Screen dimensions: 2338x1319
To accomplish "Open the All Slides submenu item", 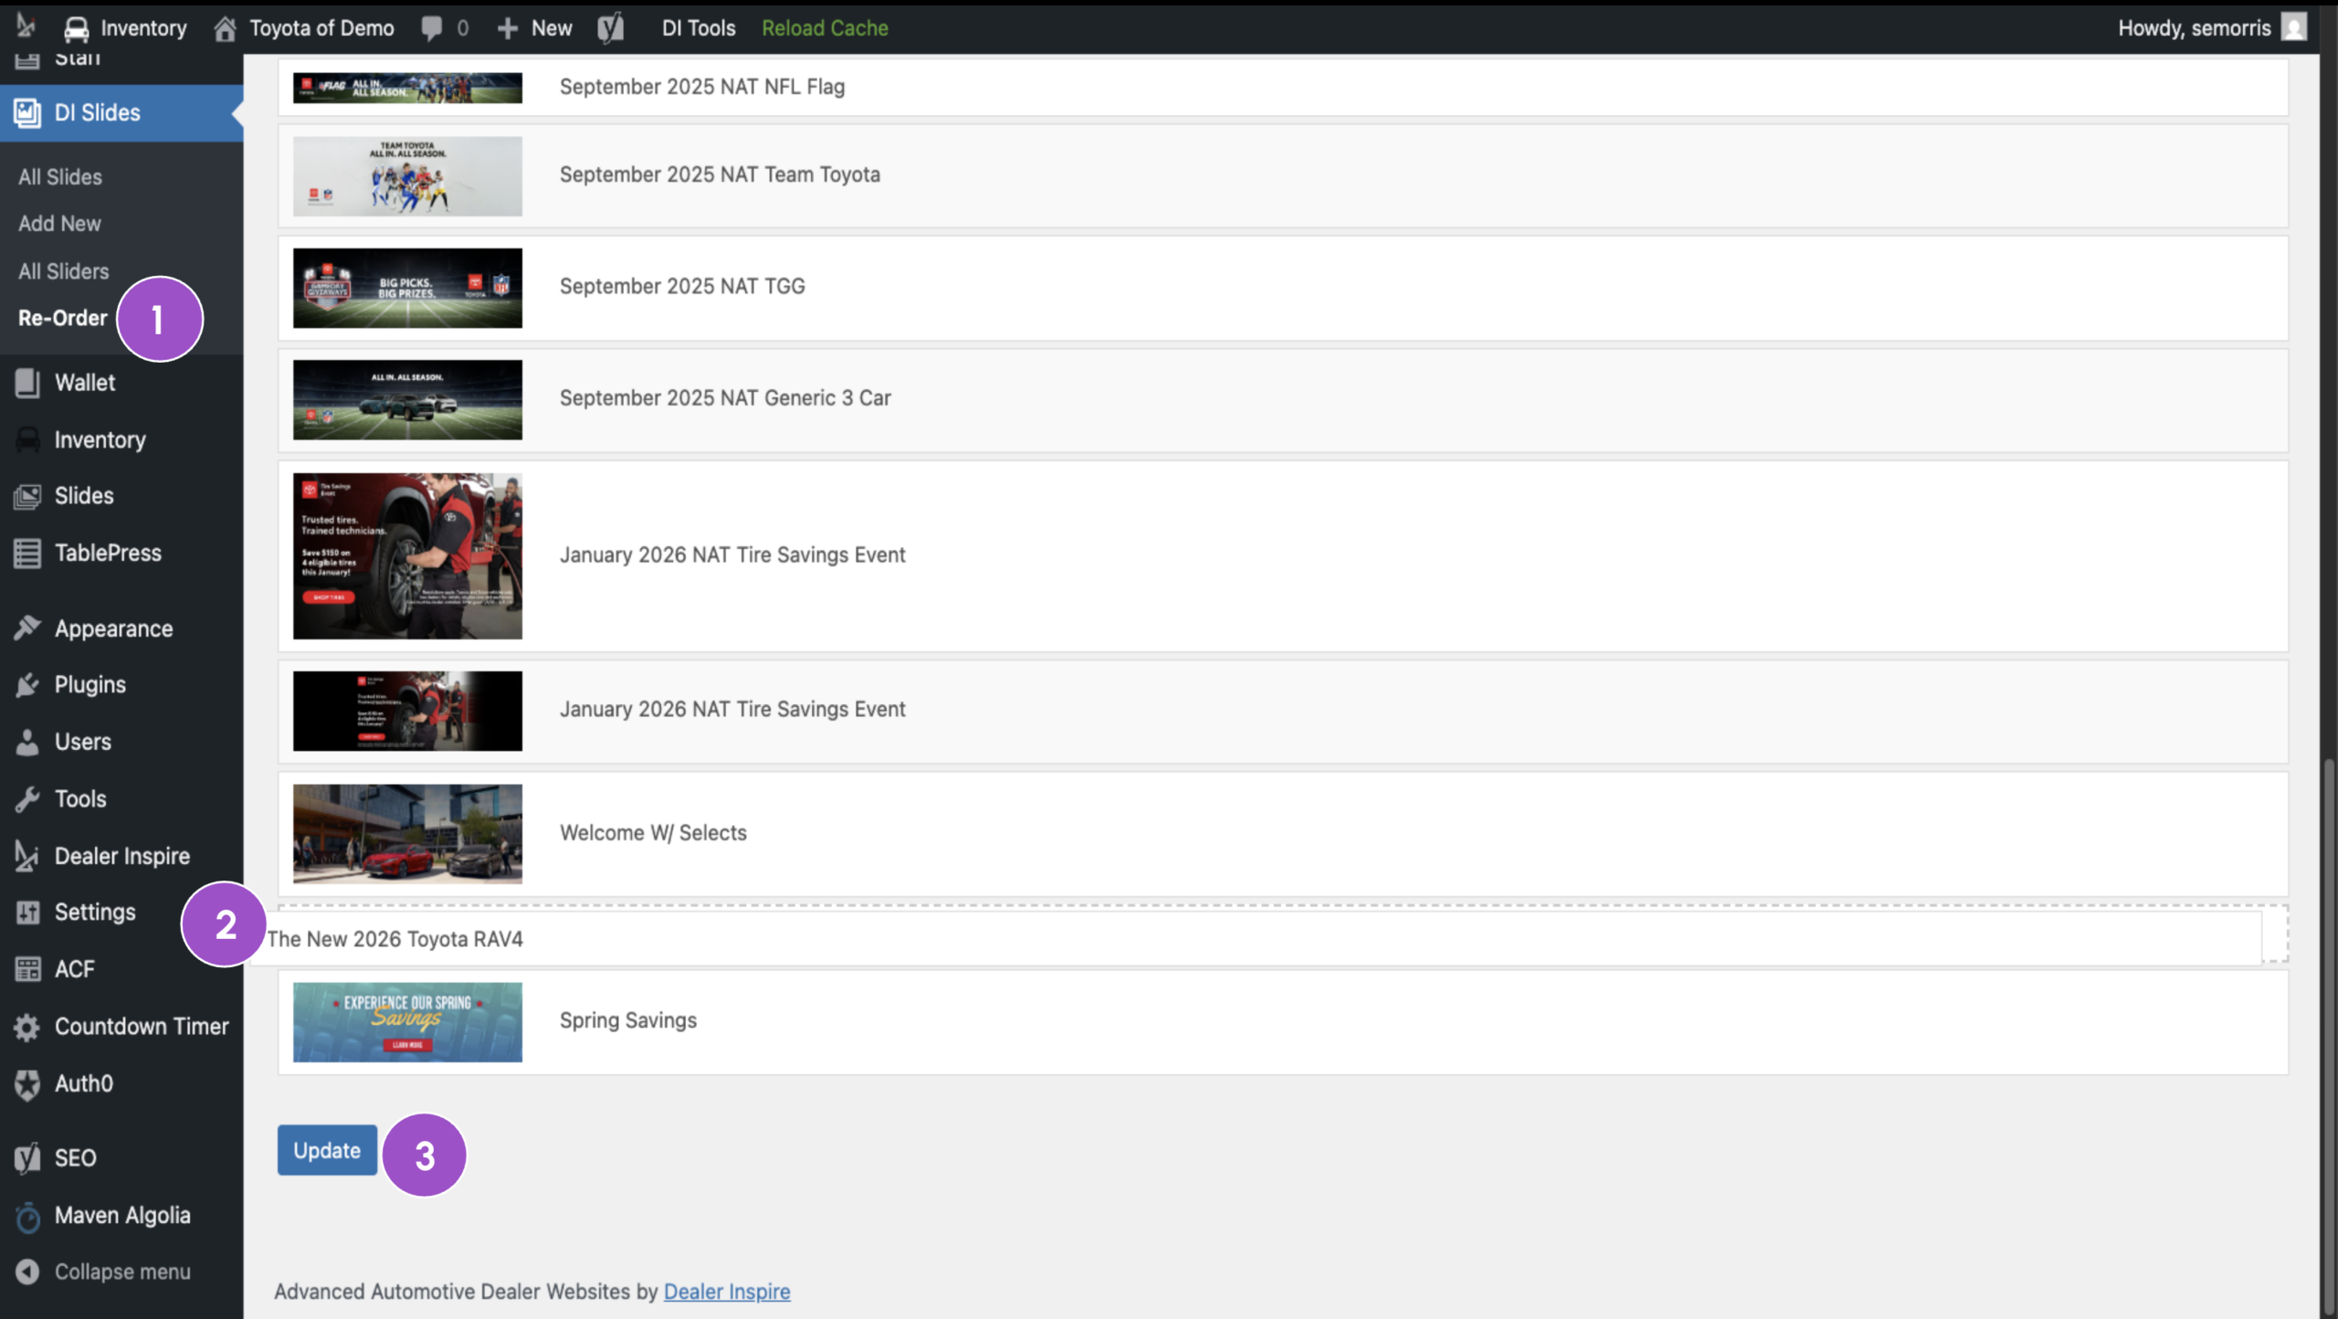I will tap(60, 177).
